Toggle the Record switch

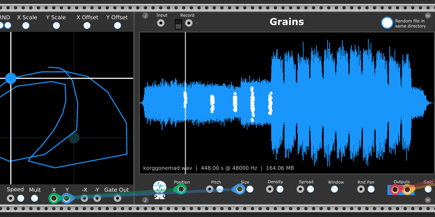tap(178, 24)
